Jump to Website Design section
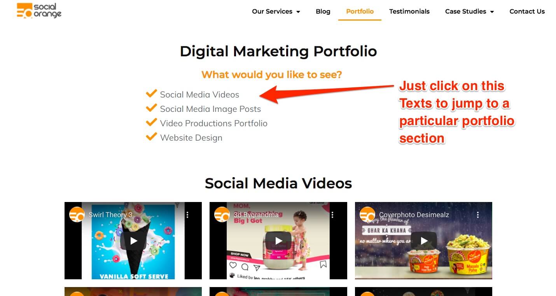556x296 pixels. (191, 138)
